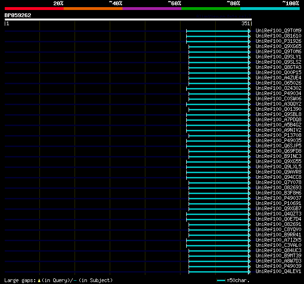This screenshot has width=304, height=284.
Task: Select the UniRef100_B9MT39 label
Action: (x=278, y=256)
